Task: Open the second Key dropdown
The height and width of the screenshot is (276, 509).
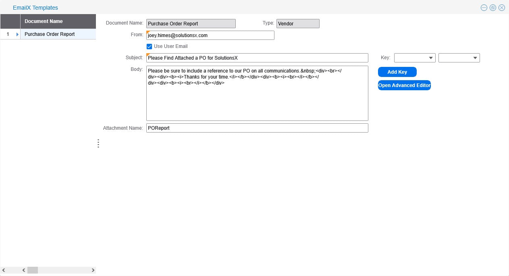Action: (459, 58)
